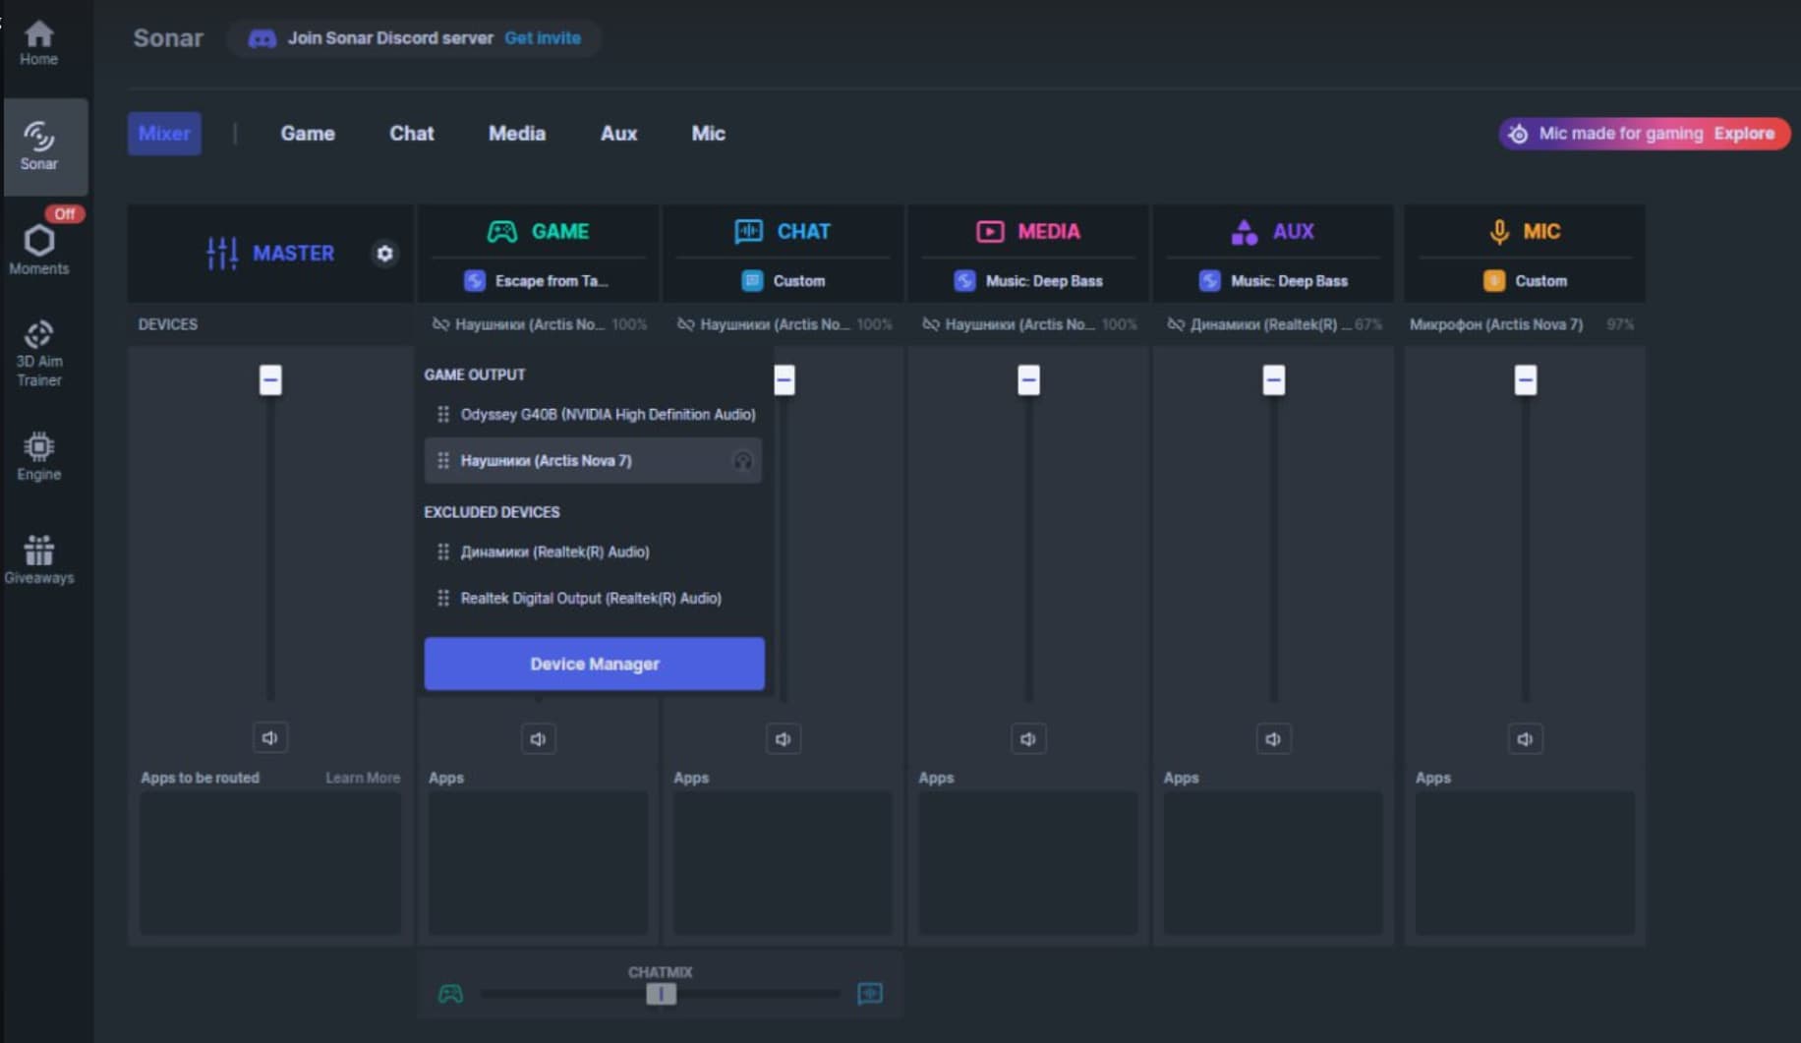Click the Mic channel microphone icon

(1499, 232)
